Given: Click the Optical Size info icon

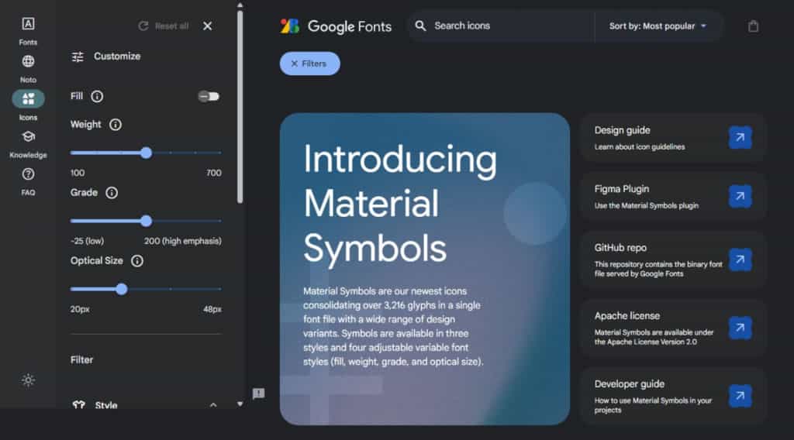Looking at the screenshot, I should pyautogui.click(x=137, y=260).
